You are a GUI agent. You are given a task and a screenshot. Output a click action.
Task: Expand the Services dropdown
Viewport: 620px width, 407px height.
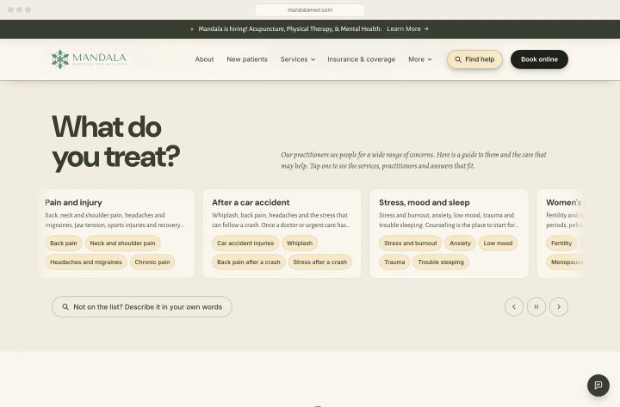(x=298, y=59)
